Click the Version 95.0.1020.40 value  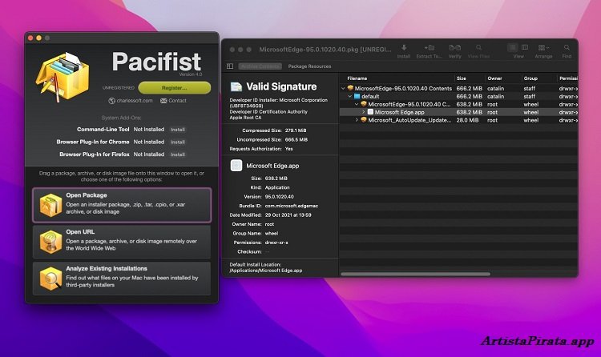coord(280,197)
